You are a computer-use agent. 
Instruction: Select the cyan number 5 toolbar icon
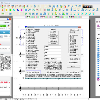click(x=14, y=10)
